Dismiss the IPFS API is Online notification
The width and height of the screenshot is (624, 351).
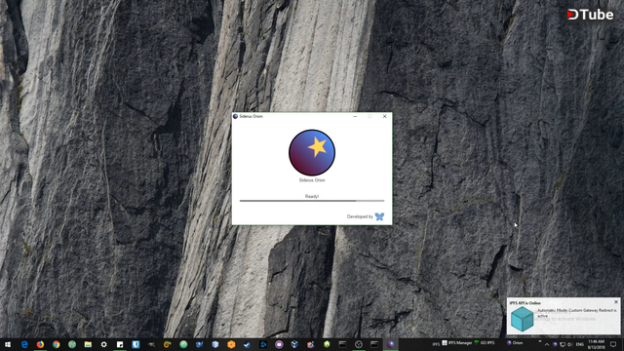click(x=616, y=302)
